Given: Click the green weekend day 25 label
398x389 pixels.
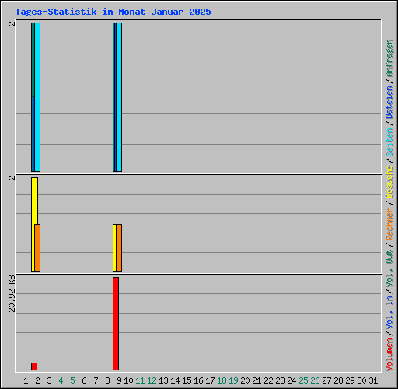Looking at the screenshot, I should click(x=303, y=380).
